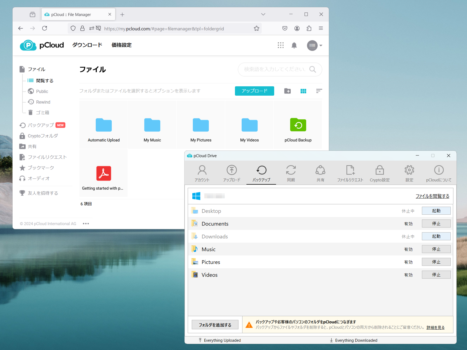The image size is (467, 350).
Task: Click the new folder icon in pCloud toolbar
Action: point(287,91)
